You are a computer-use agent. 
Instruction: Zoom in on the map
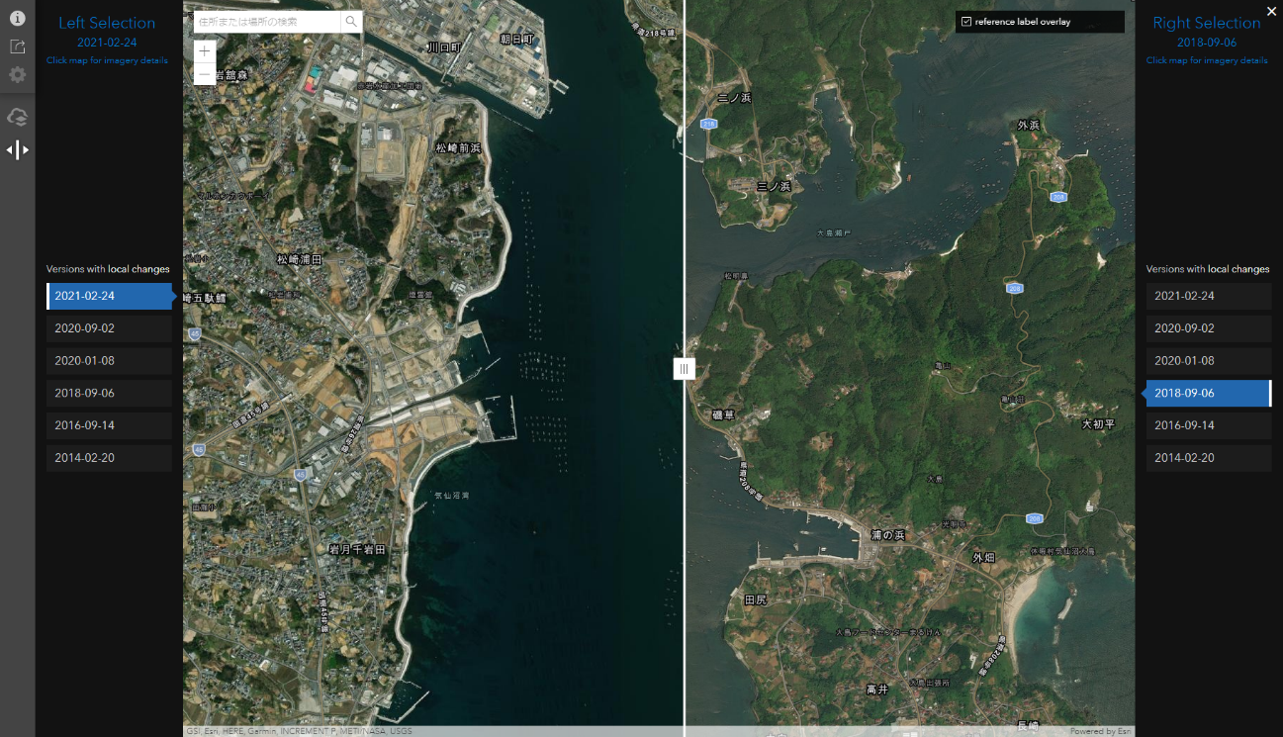pyautogui.click(x=205, y=50)
